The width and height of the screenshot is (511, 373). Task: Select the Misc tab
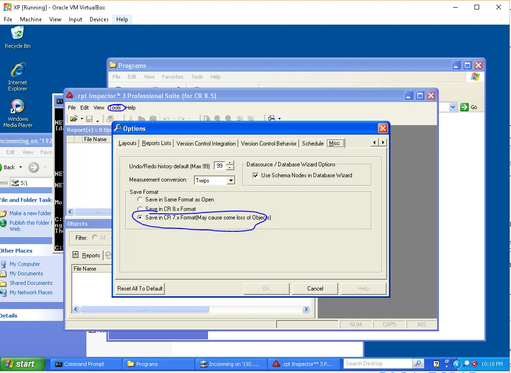pyautogui.click(x=335, y=143)
